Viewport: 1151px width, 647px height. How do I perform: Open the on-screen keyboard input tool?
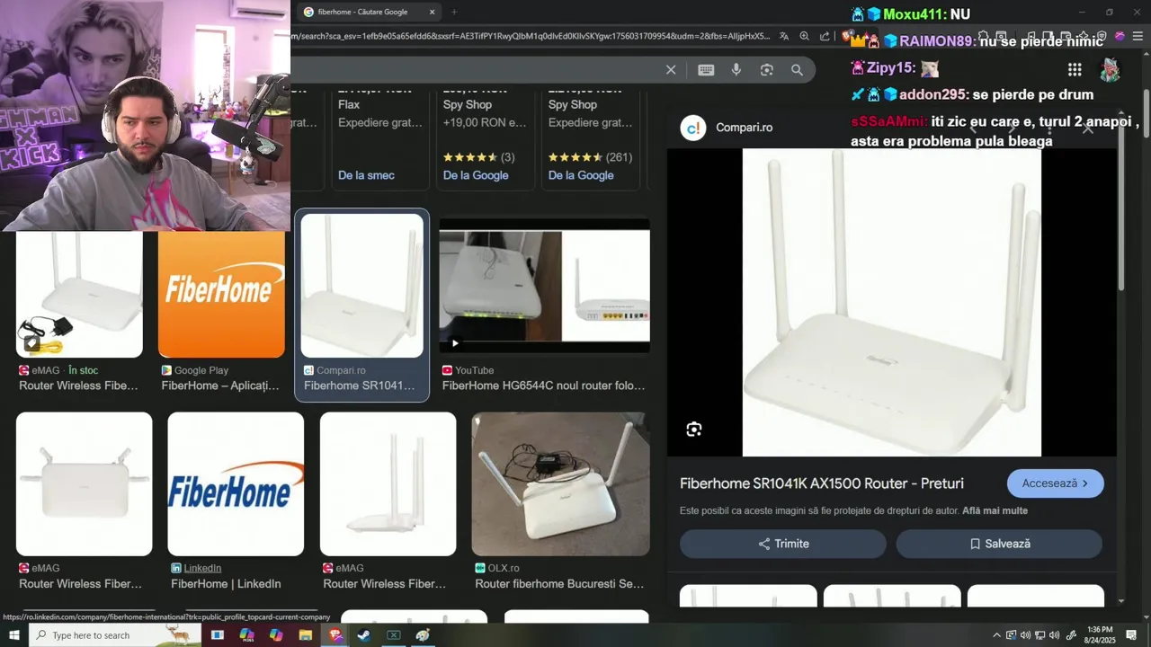[x=706, y=70]
